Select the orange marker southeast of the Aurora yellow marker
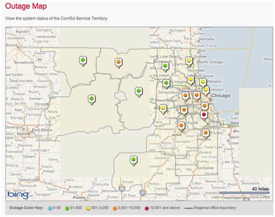 tap(184, 111)
